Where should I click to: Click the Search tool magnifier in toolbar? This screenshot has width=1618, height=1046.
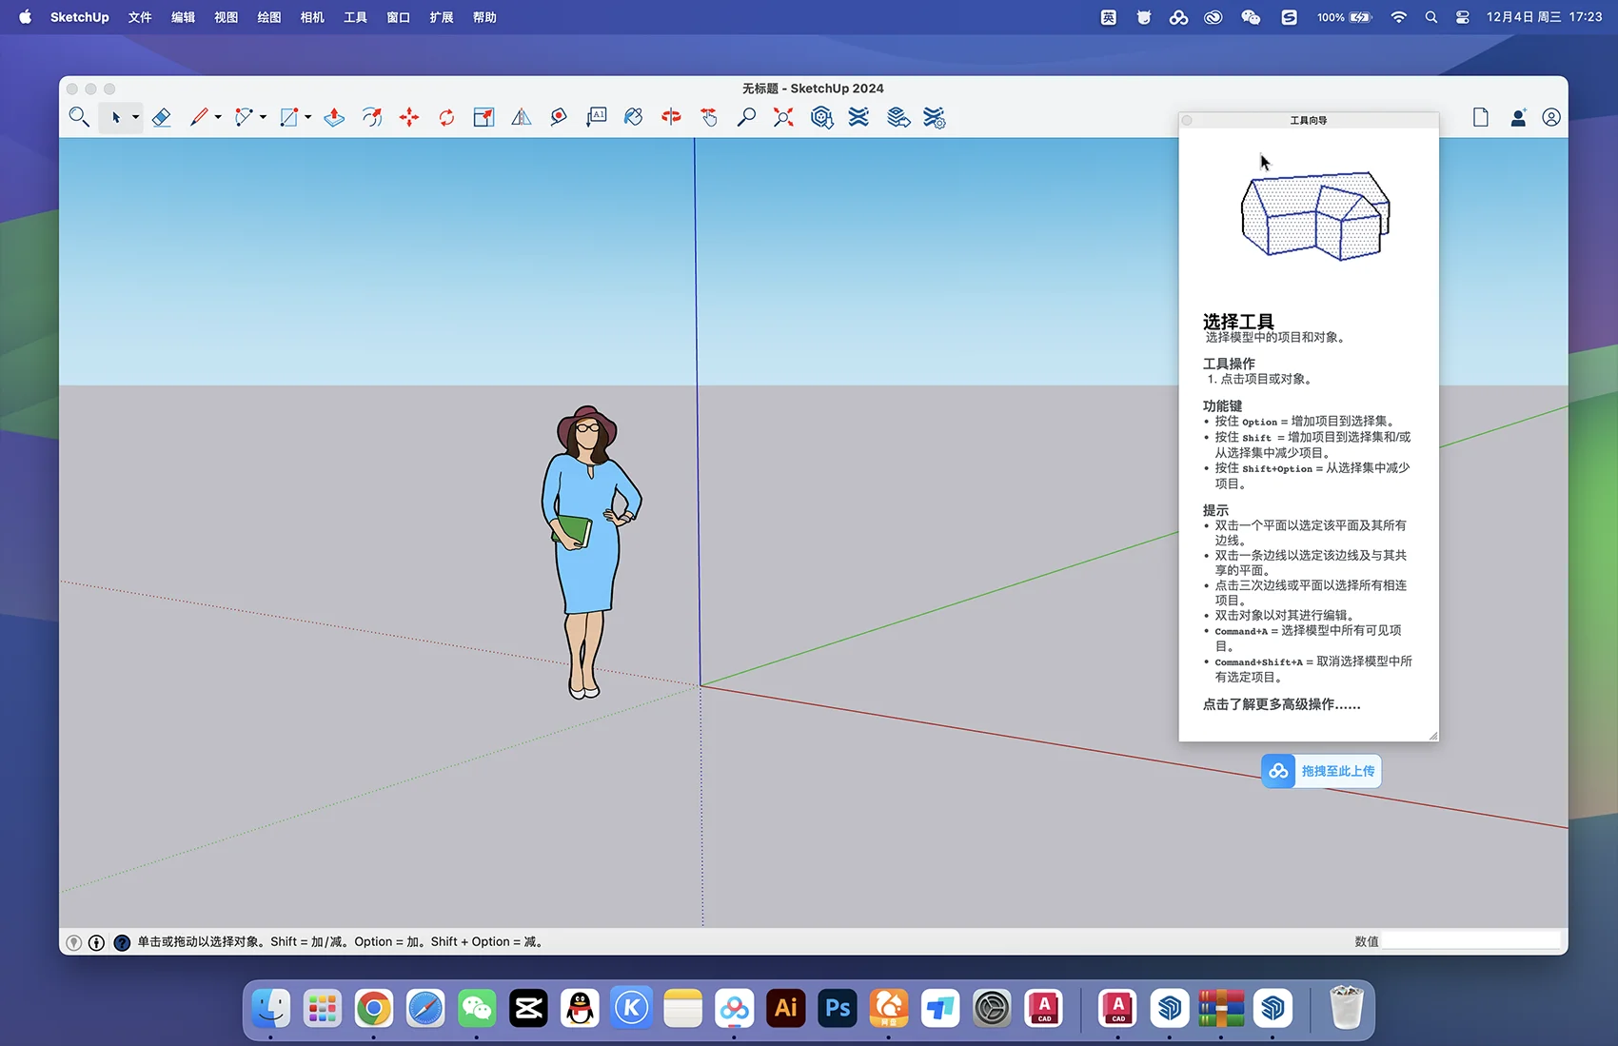coord(79,117)
